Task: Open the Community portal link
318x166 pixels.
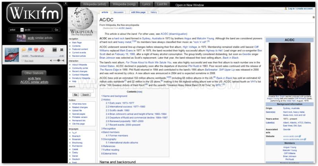Action: (80, 68)
